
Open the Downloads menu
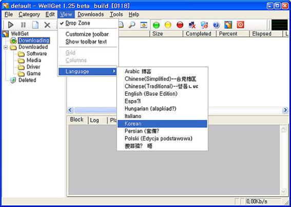[x=90, y=14]
